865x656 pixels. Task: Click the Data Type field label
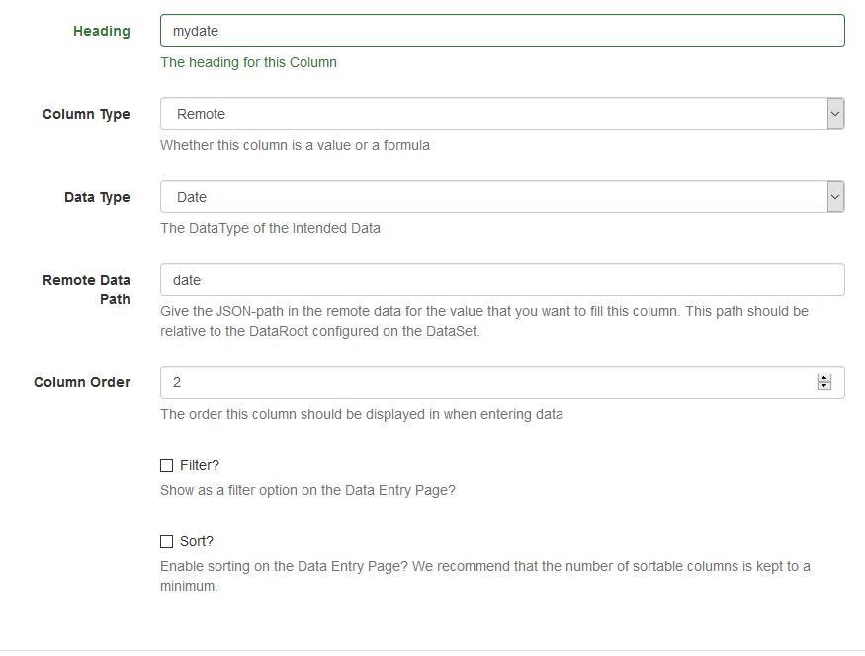pos(97,197)
